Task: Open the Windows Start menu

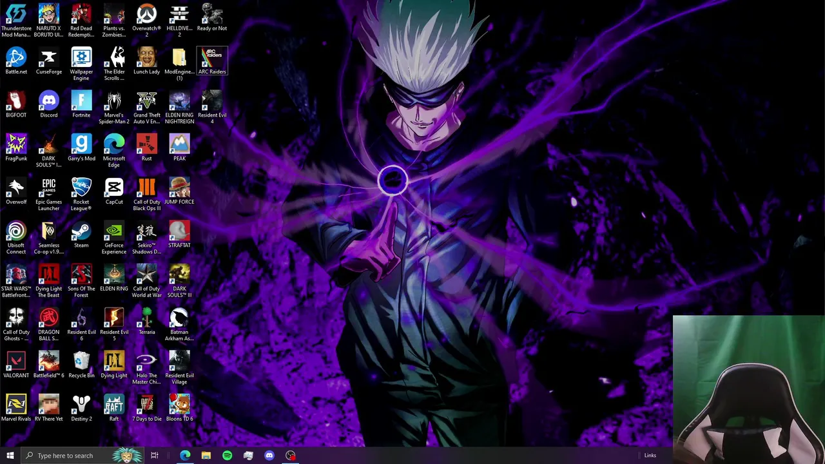Action: 10,456
